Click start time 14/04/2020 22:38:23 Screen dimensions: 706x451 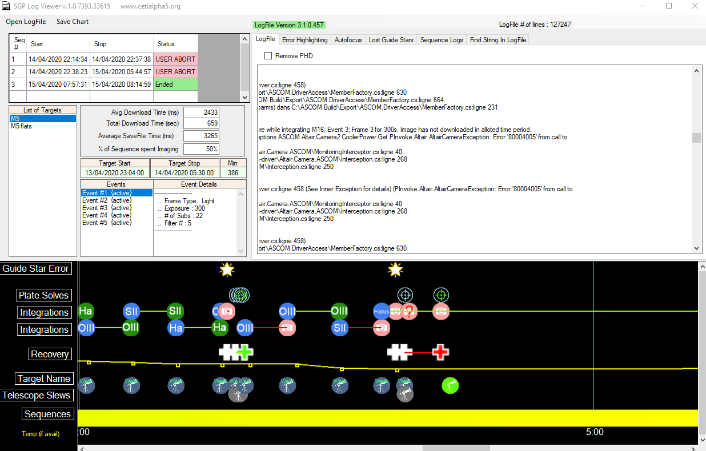pos(58,72)
